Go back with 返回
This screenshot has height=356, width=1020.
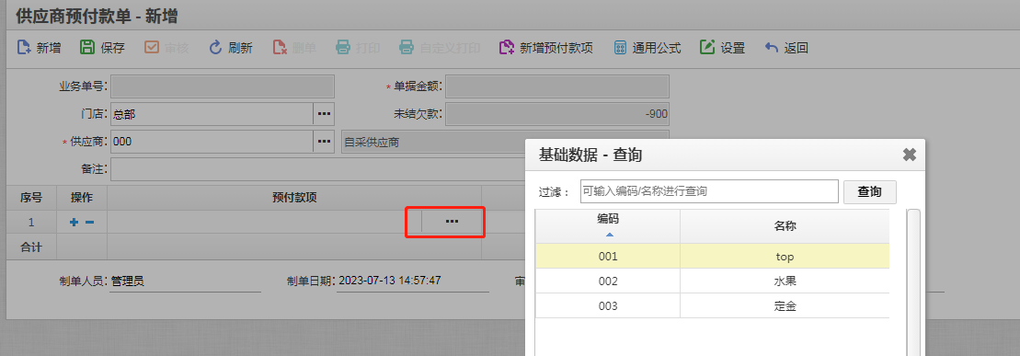coord(785,48)
